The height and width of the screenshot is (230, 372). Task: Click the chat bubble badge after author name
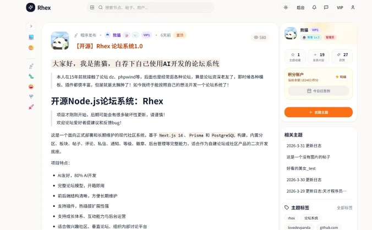[135, 35]
